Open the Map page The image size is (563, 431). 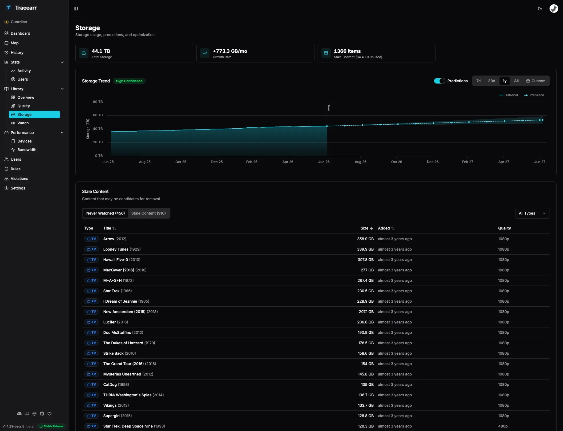coord(34,43)
